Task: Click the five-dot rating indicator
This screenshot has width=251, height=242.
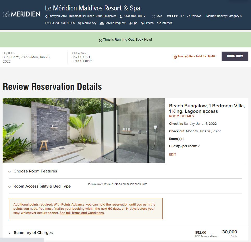Action: tap(172, 16)
